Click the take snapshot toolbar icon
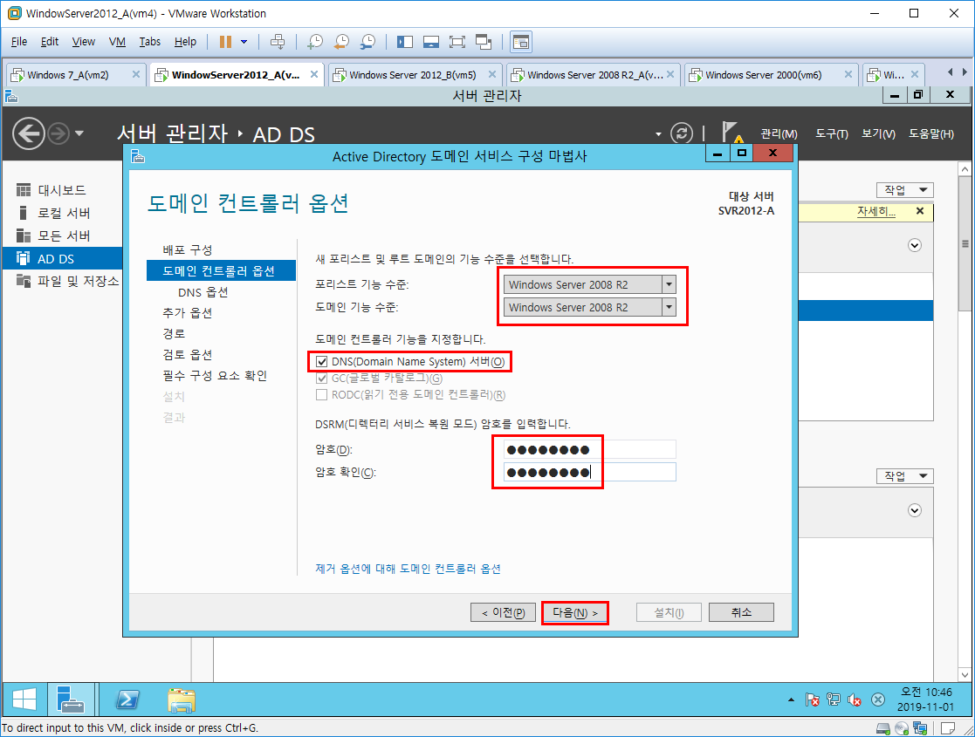 [x=315, y=42]
